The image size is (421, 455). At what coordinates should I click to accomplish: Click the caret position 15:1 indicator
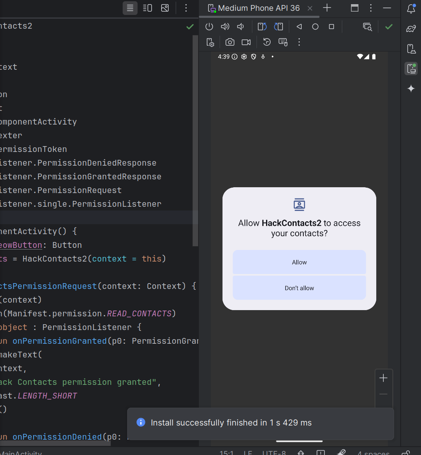[226, 453]
